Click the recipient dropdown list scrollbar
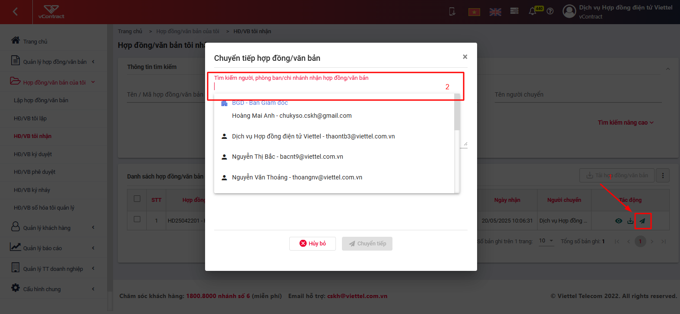Screen dimensions: 680x314 coord(457,112)
